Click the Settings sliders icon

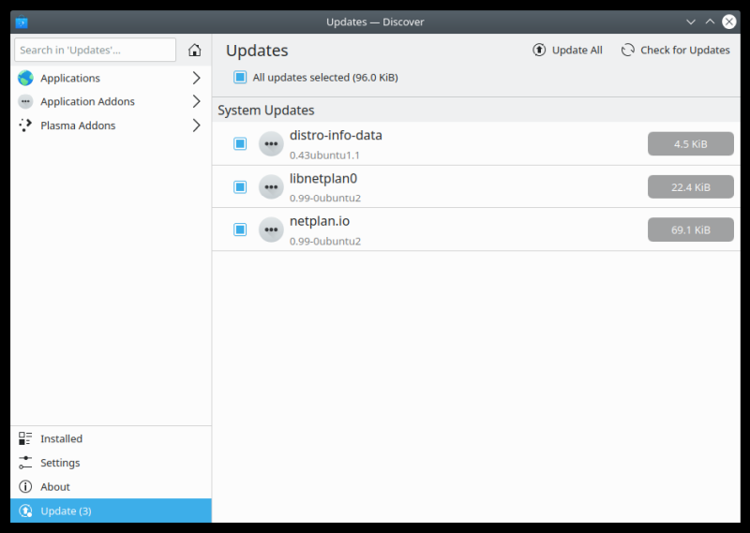click(25, 462)
